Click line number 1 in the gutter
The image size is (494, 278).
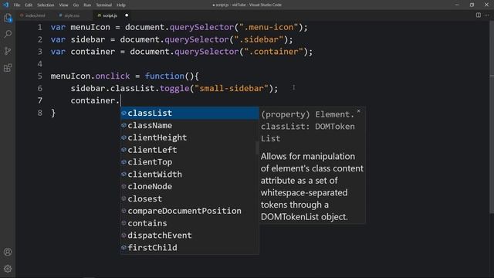coord(39,28)
